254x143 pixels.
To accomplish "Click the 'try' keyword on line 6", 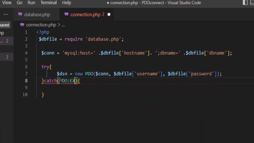I will click(45, 67).
